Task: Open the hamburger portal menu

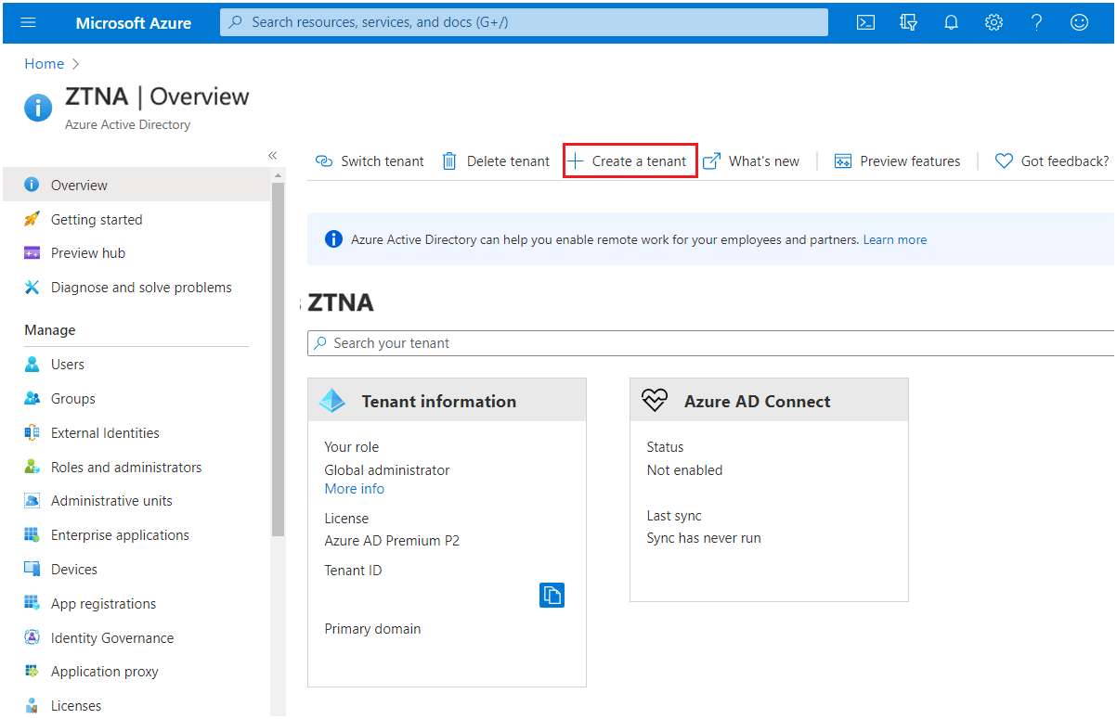Action: pos(28,22)
